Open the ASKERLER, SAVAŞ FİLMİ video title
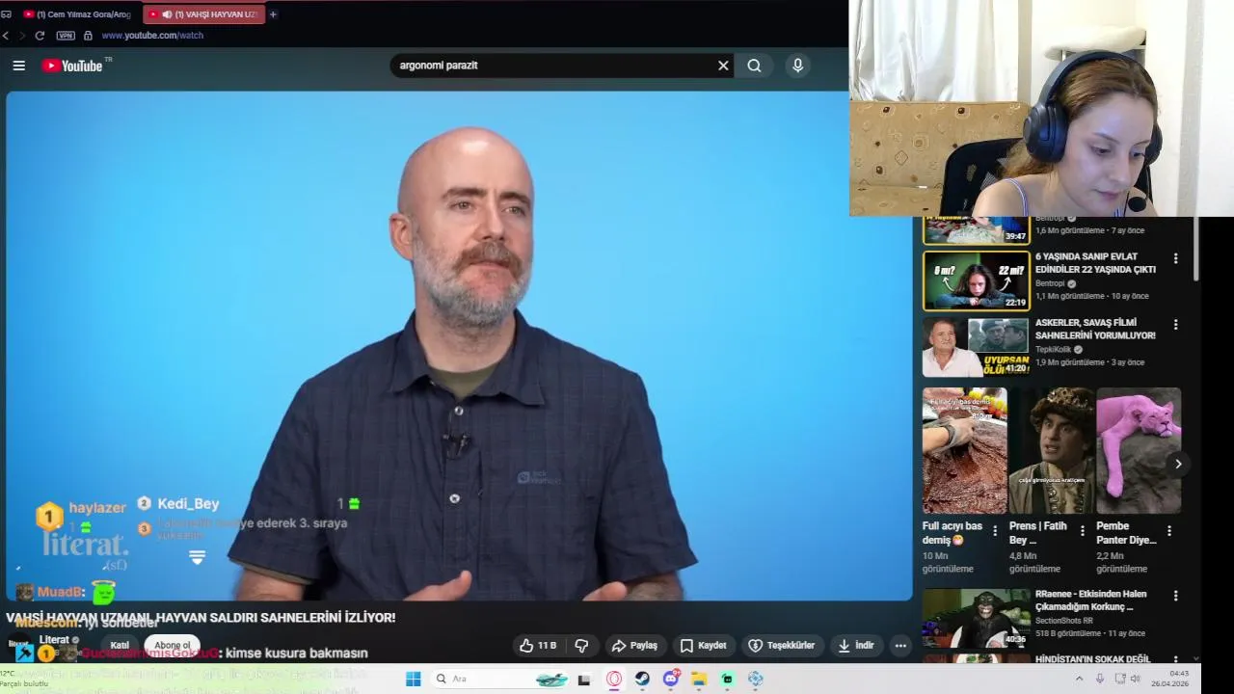This screenshot has width=1234, height=694. tap(1095, 329)
